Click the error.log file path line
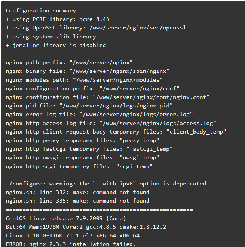 click(x=99, y=115)
